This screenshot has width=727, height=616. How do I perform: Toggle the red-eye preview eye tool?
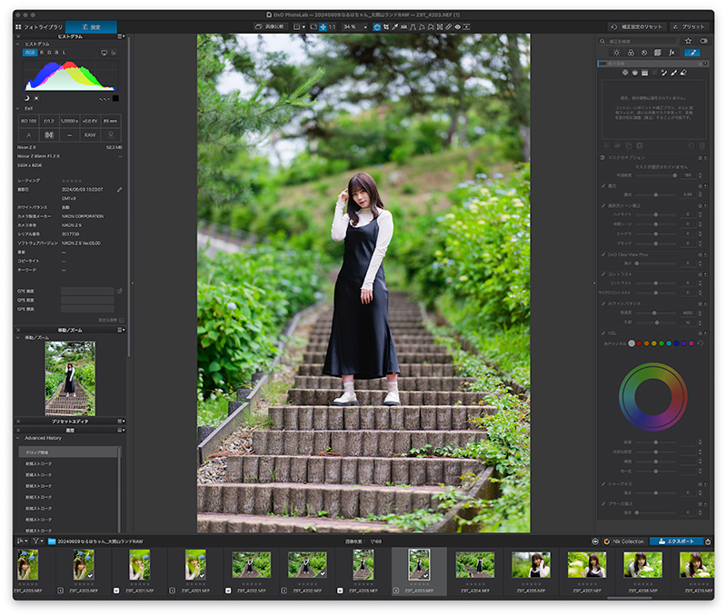click(x=458, y=27)
